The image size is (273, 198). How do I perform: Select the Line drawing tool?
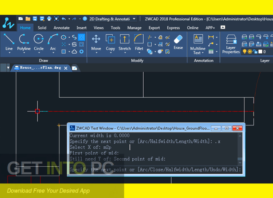pyautogui.click(x=9, y=42)
